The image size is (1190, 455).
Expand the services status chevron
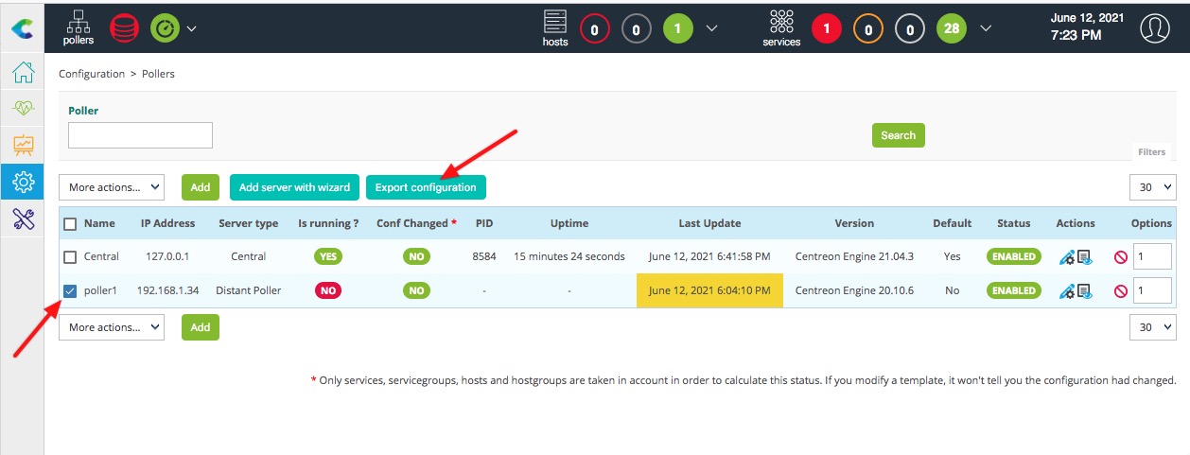pos(986,28)
